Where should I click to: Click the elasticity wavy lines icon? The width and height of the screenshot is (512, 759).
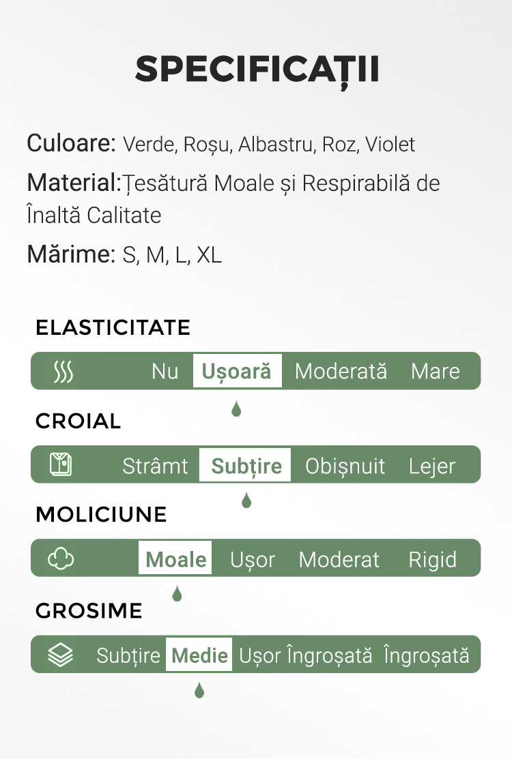pyautogui.click(x=63, y=372)
